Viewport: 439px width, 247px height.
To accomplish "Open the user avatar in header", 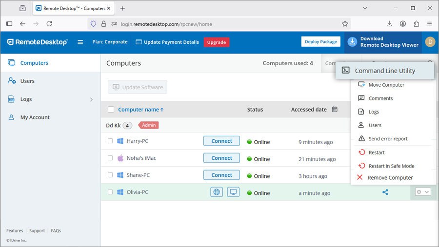I will (430, 42).
